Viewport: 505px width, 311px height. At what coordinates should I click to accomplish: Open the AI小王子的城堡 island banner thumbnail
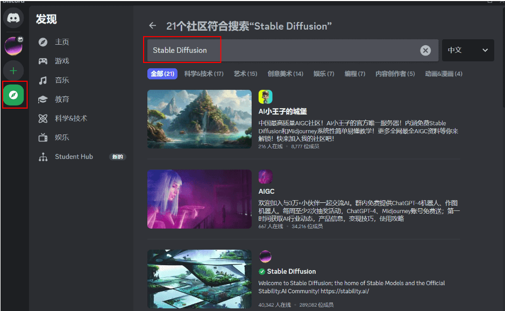tap(200, 119)
